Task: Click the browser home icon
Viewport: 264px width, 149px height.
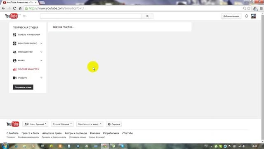Action: coord(20,8)
